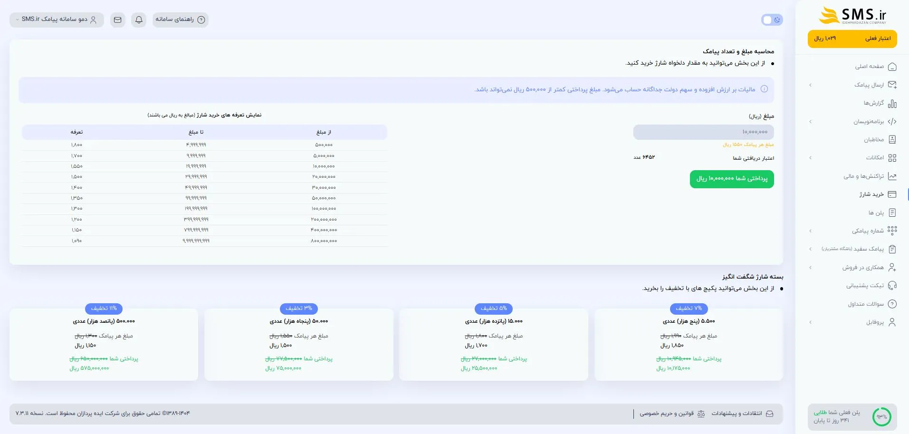Go to صفحه اصلی menu item

point(893,66)
